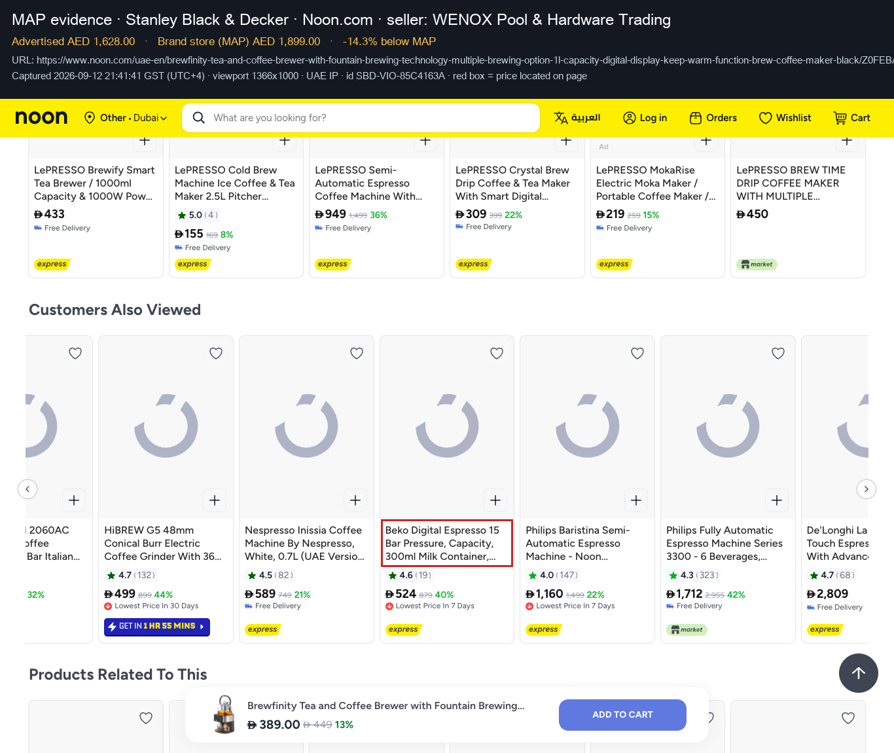Click the 4.0 (147) rating on Philips Baristina
The height and width of the screenshot is (753, 894).
[x=553, y=576]
